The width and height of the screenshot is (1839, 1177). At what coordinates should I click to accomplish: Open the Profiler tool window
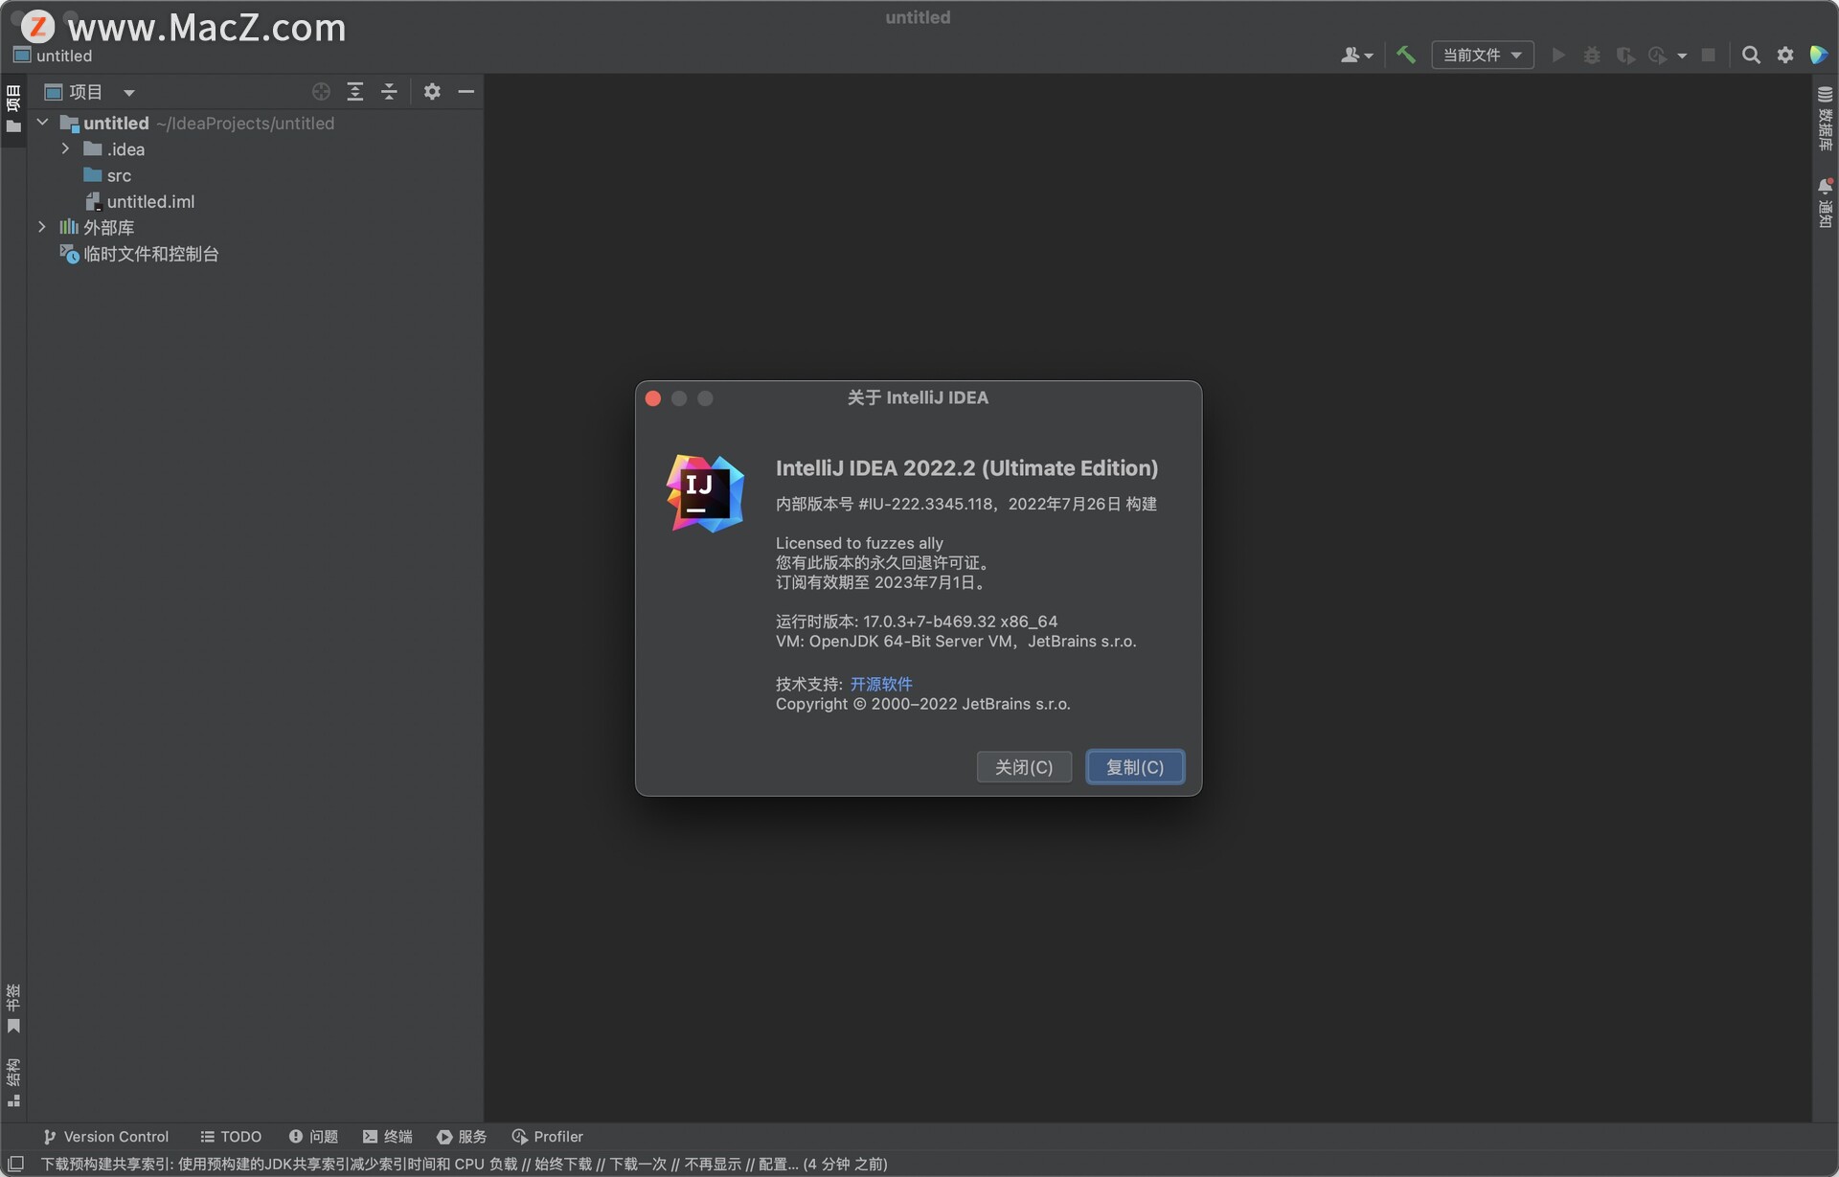[547, 1136]
